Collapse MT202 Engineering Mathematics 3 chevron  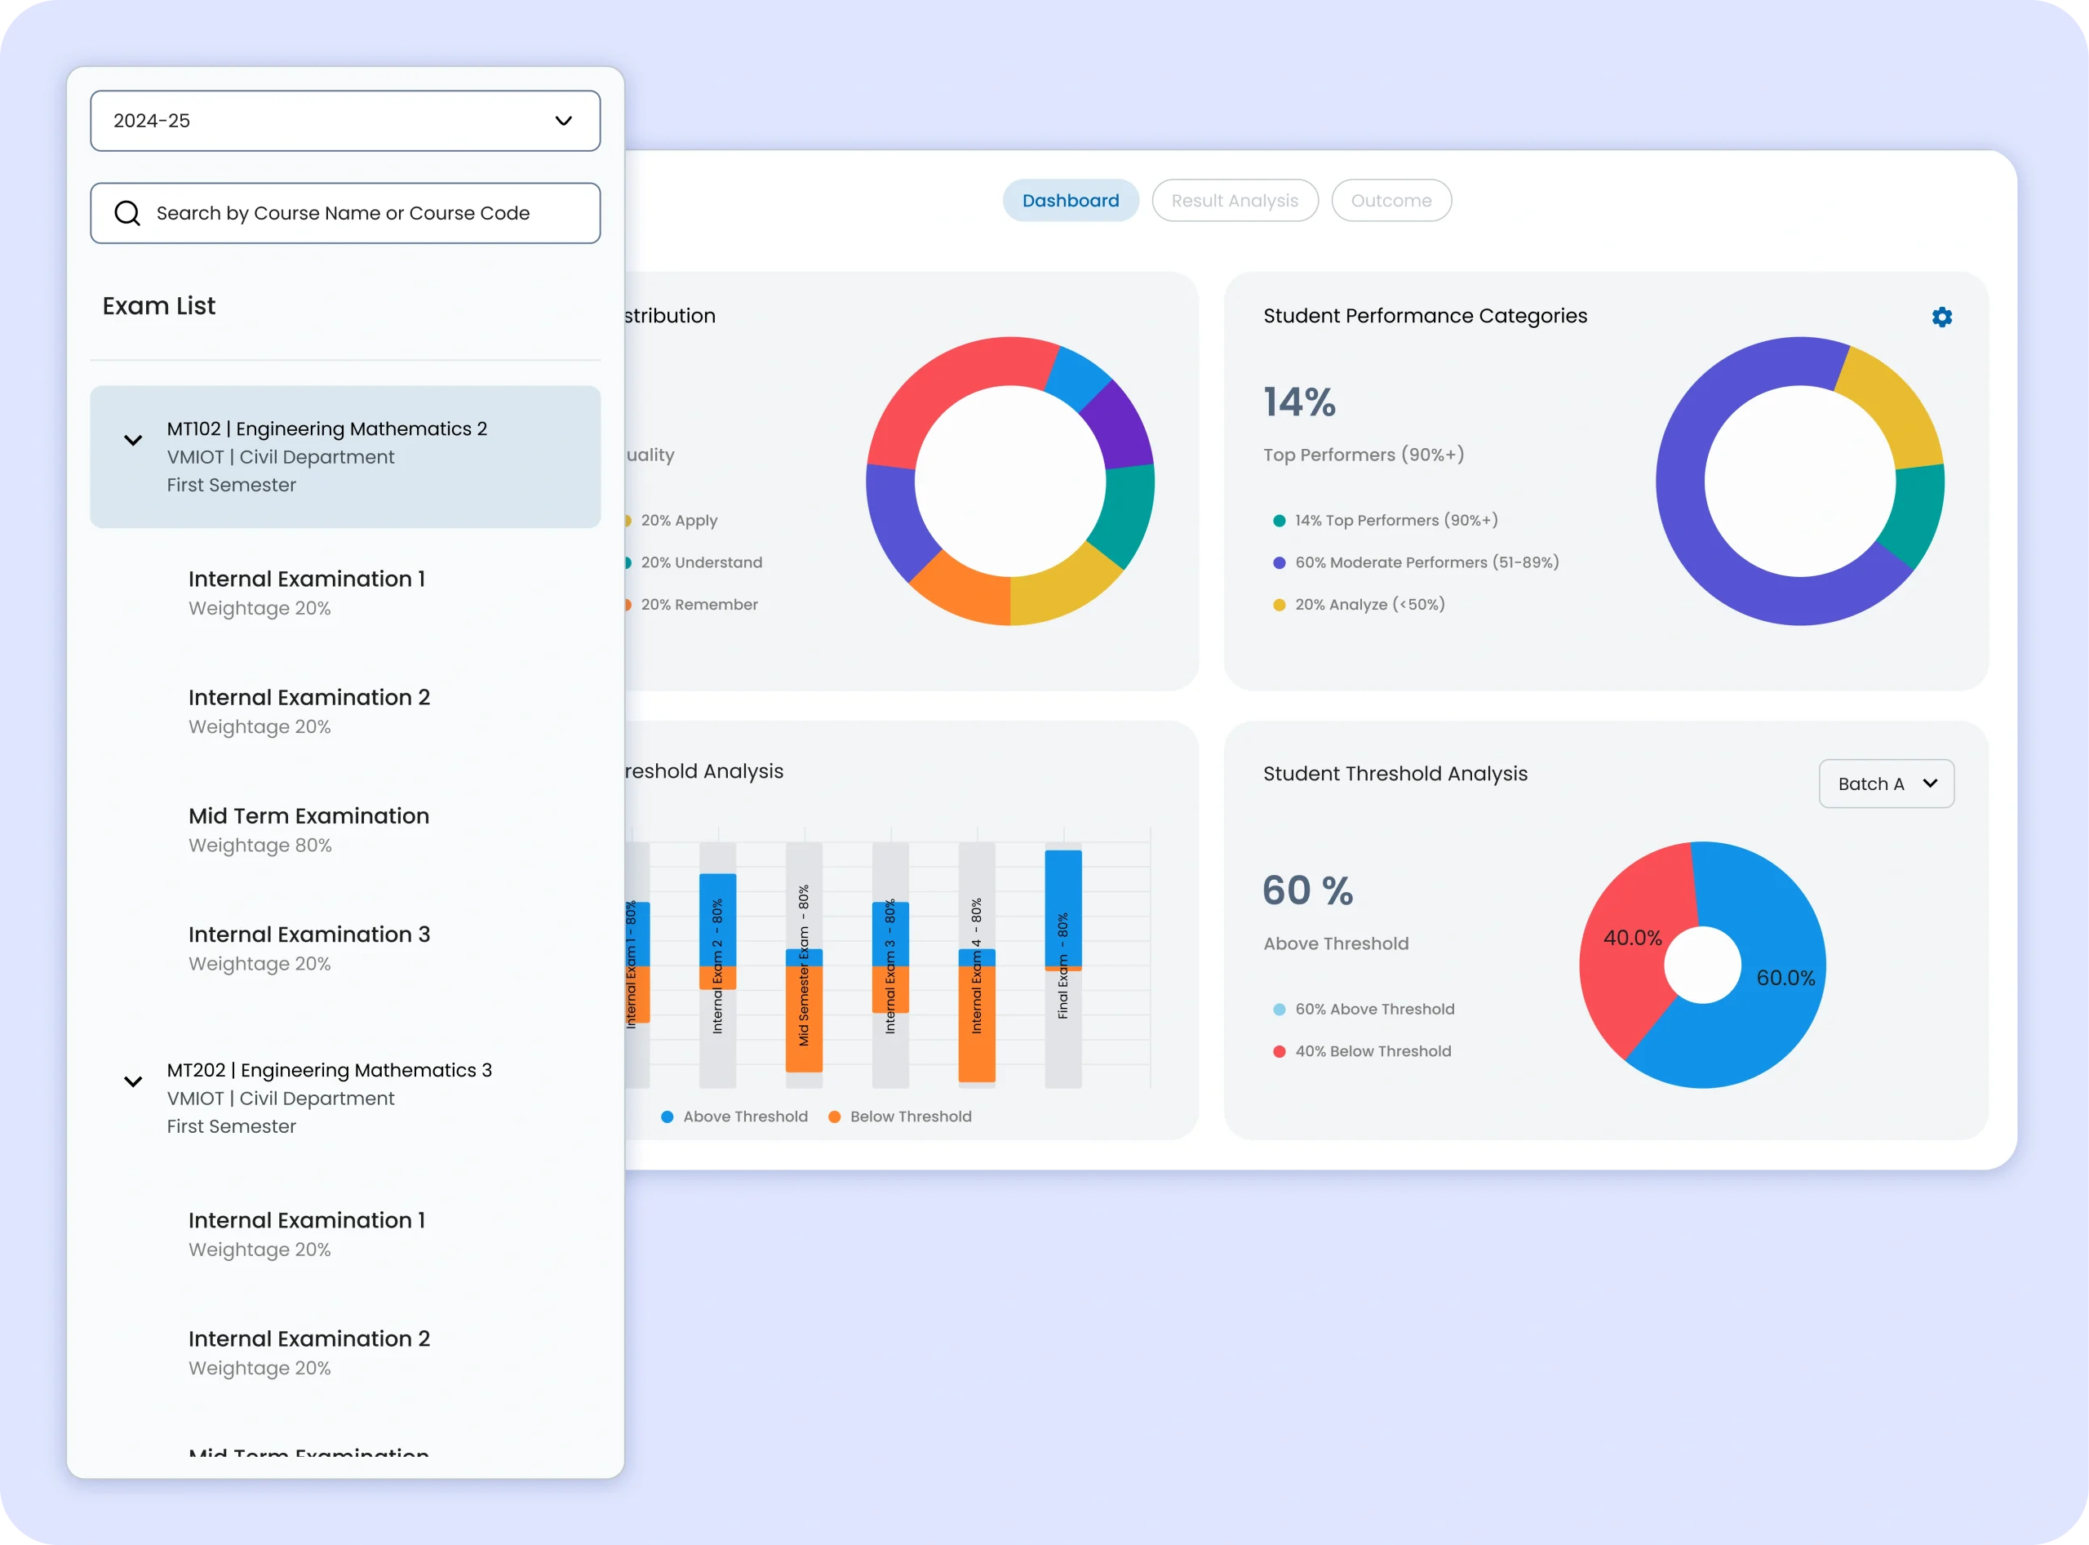[133, 1082]
